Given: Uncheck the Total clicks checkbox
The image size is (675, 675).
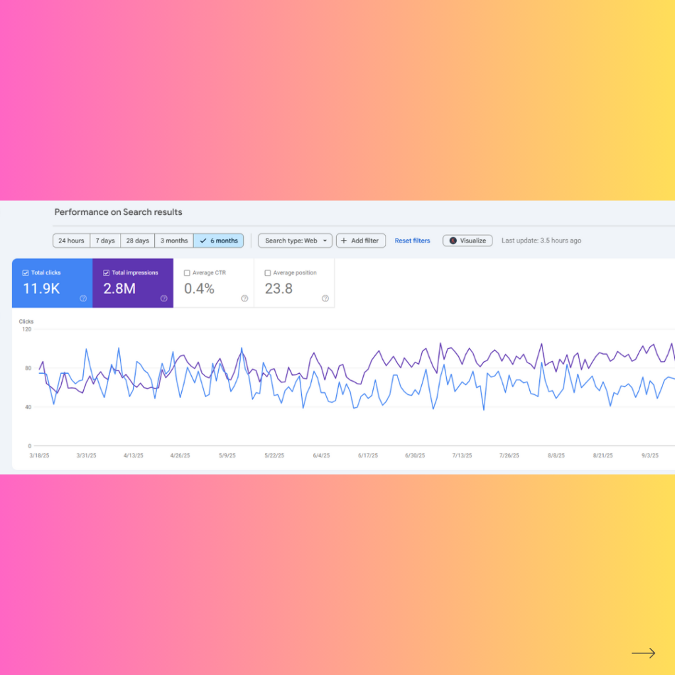Looking at the screenshot, I should click(26, 273).
